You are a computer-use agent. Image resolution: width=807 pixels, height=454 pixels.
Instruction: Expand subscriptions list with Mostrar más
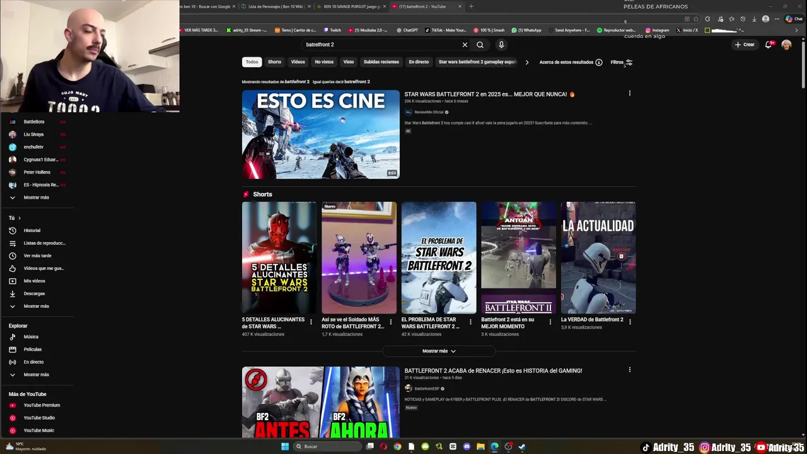36,197
